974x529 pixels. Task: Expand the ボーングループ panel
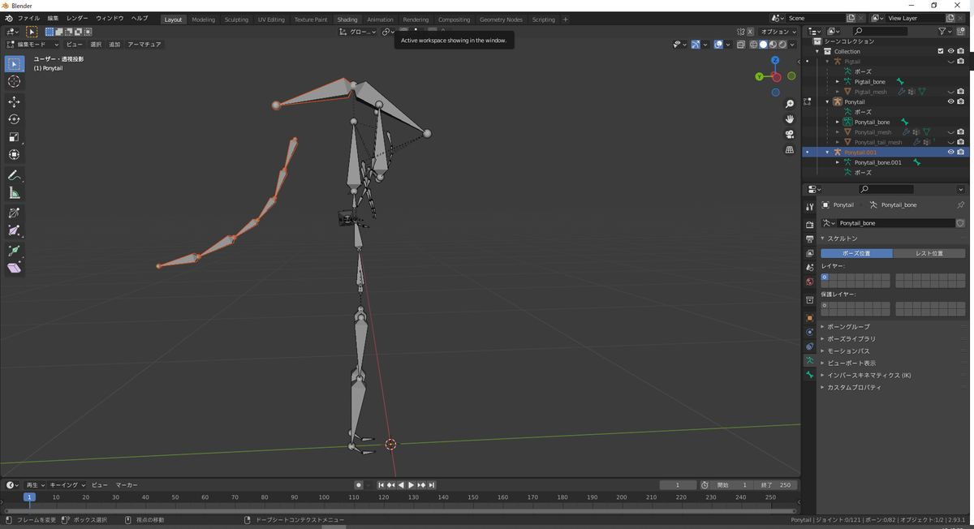click(x=848, y=327)
